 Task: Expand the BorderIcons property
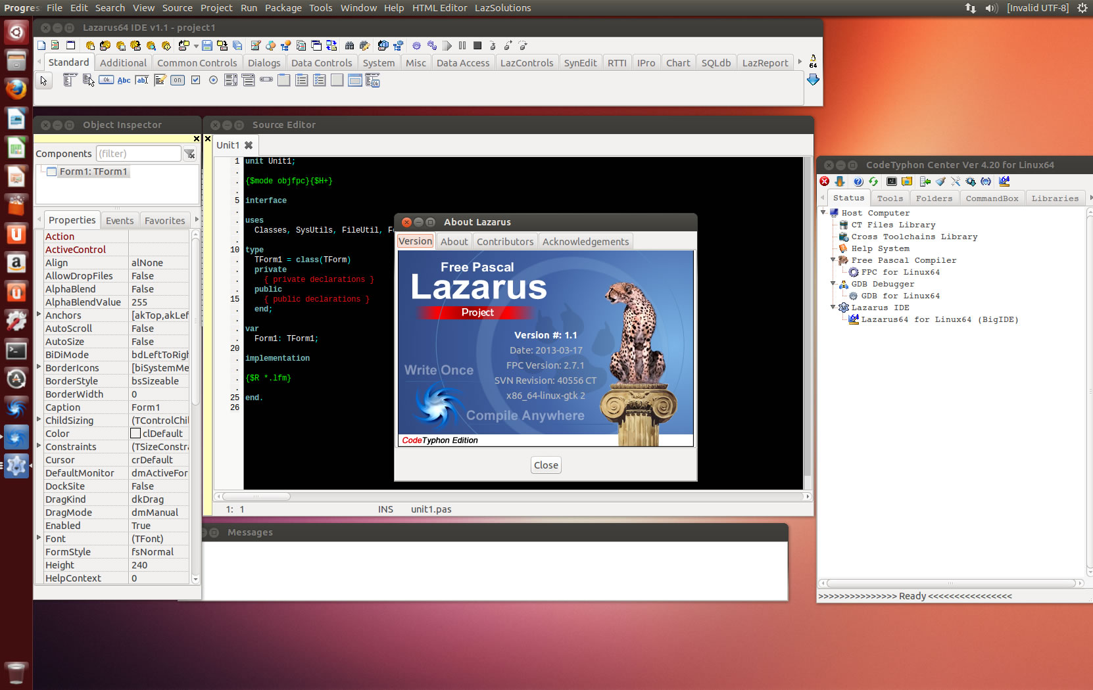click(39, 367)
